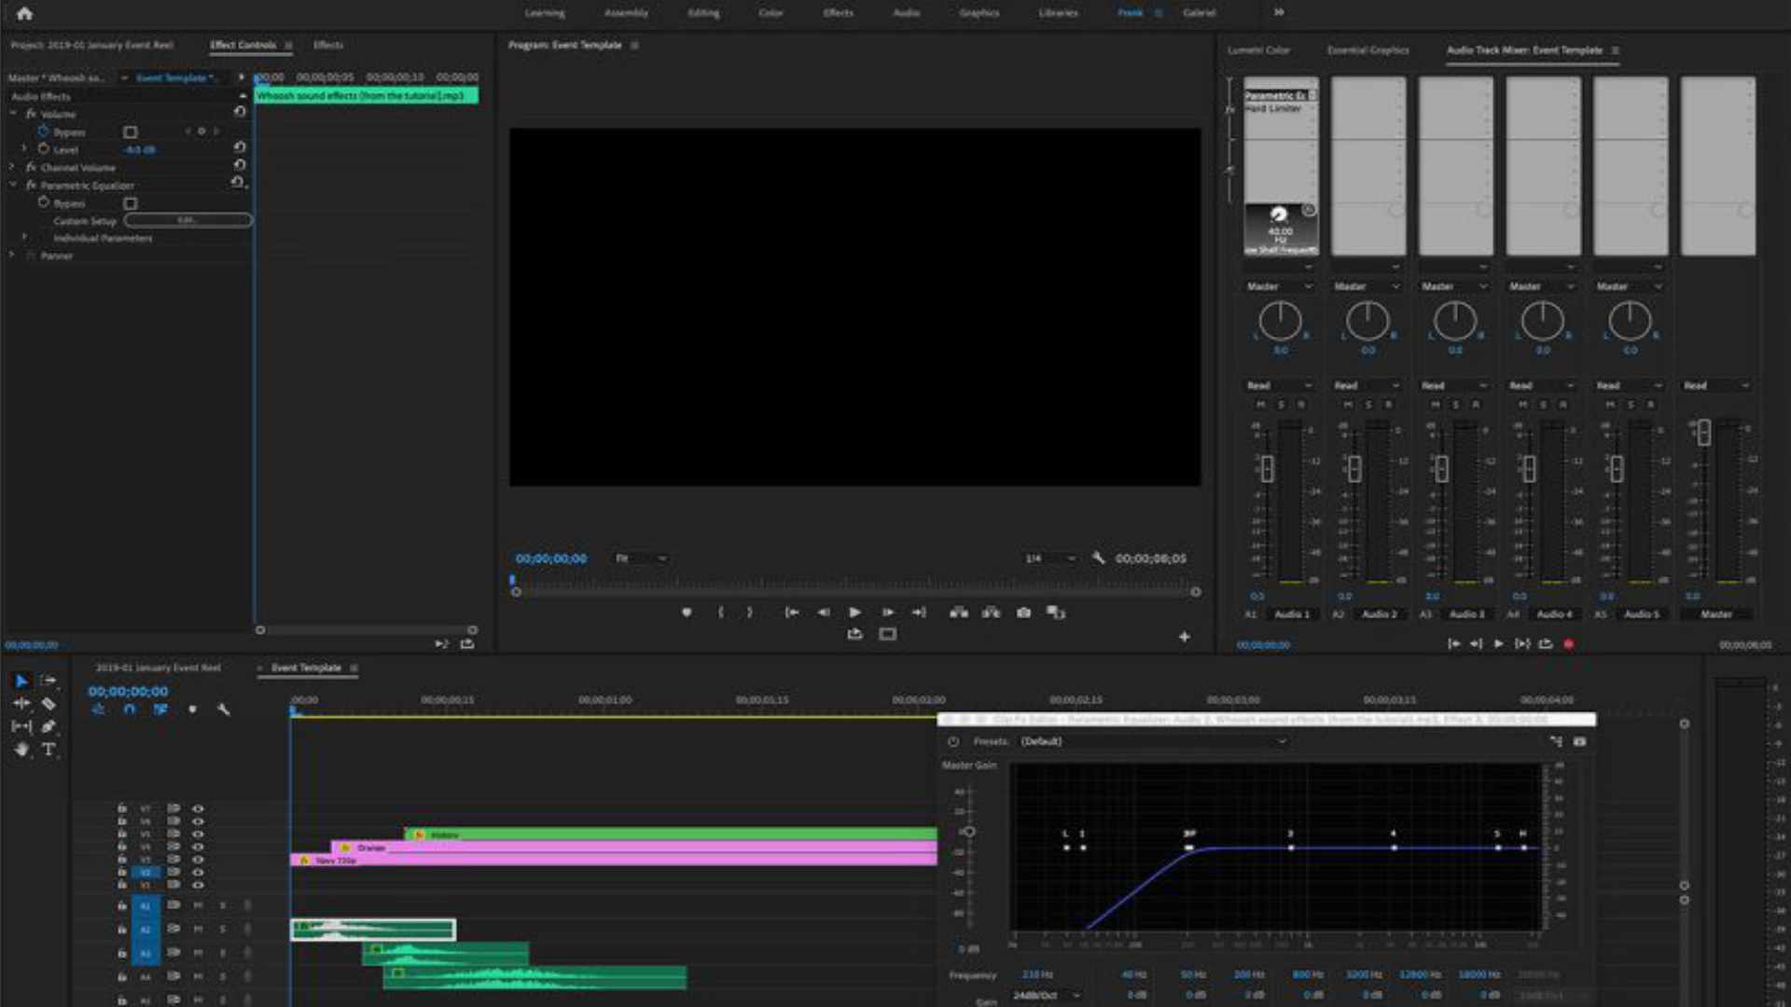
Task: Step back one frame in Program monitor
Action: coord(824,613)
